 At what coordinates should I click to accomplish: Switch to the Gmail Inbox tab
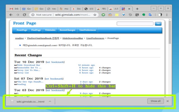[x=14, y=9]
